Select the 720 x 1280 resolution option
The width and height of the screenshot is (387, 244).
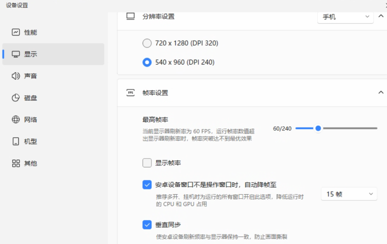coord(147,43)
